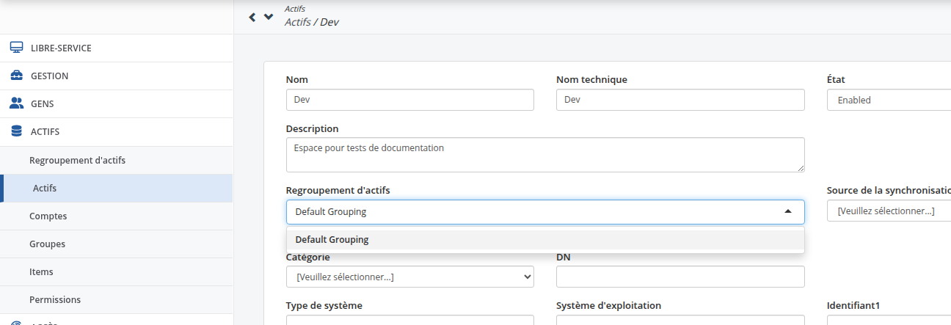This screenshot has width=951, height=325.
Task: Click the Description textarea resize handle
Action: click(x=800, y=167)
